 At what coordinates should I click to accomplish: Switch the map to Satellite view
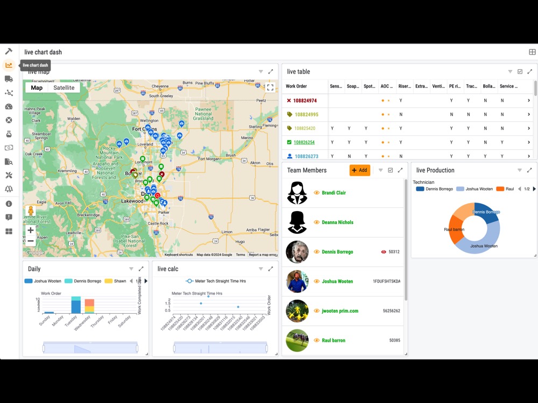pos(63,88)
